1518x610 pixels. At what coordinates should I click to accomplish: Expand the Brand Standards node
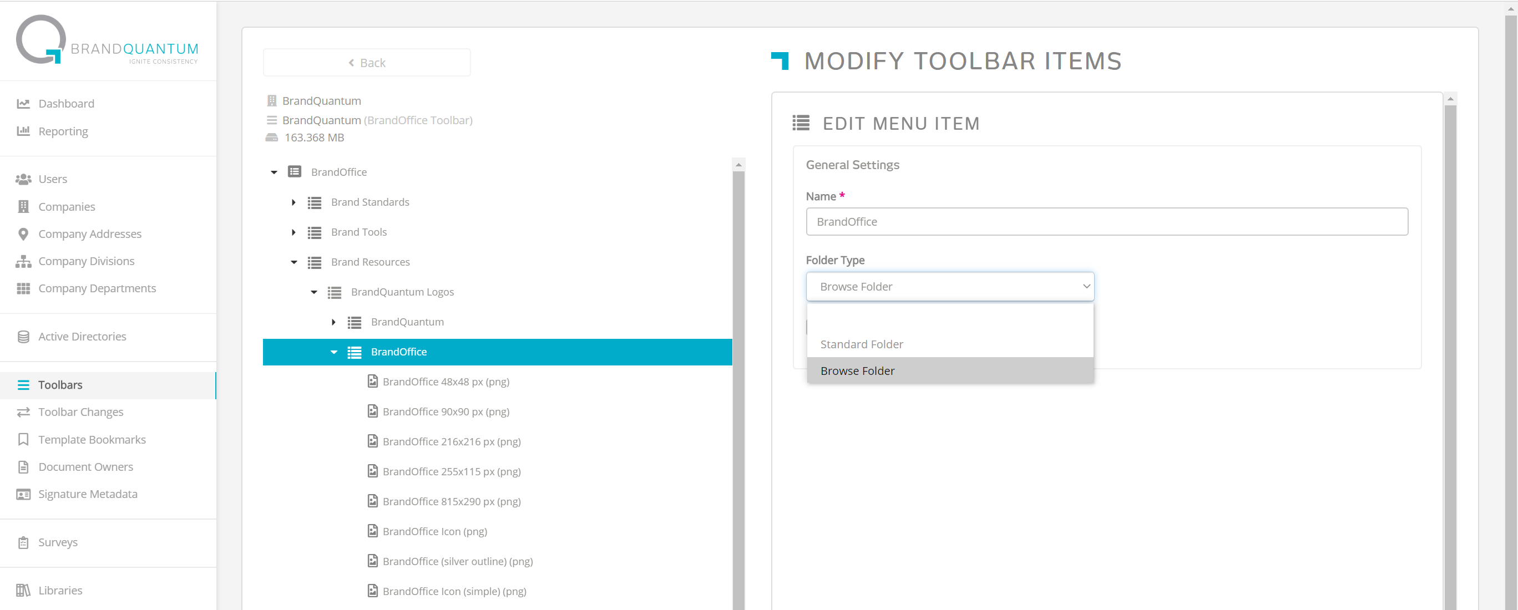click(x=294, y=202)
